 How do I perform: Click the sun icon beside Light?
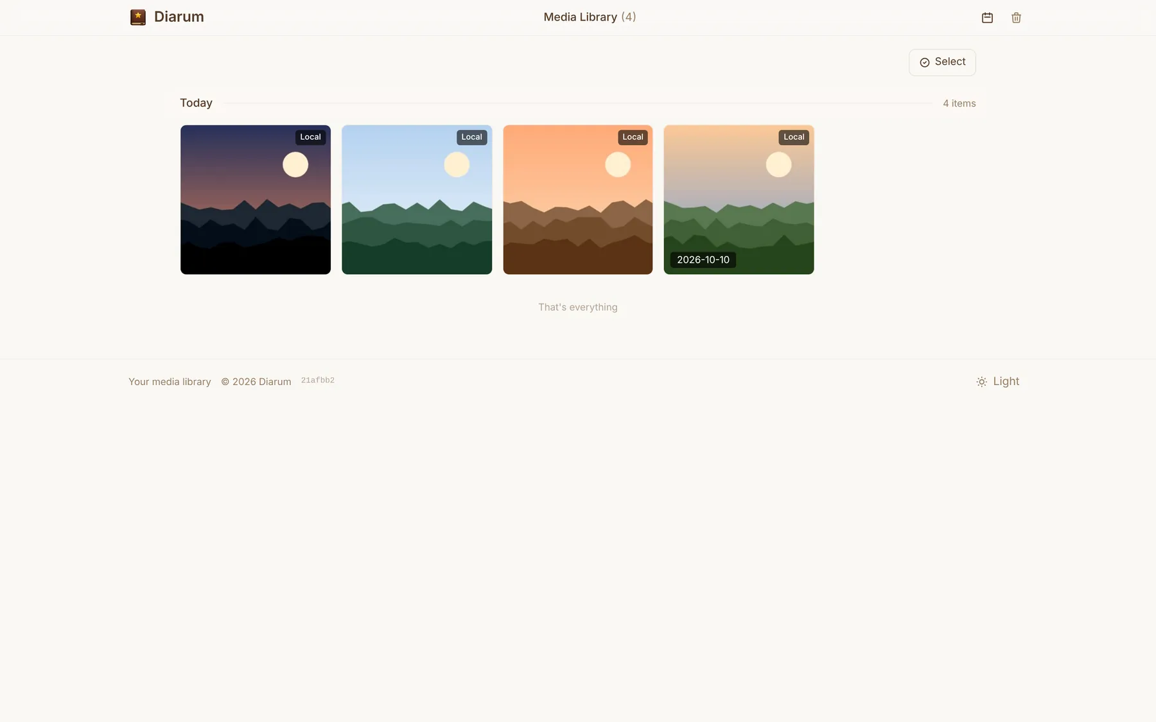pos(981,382)
